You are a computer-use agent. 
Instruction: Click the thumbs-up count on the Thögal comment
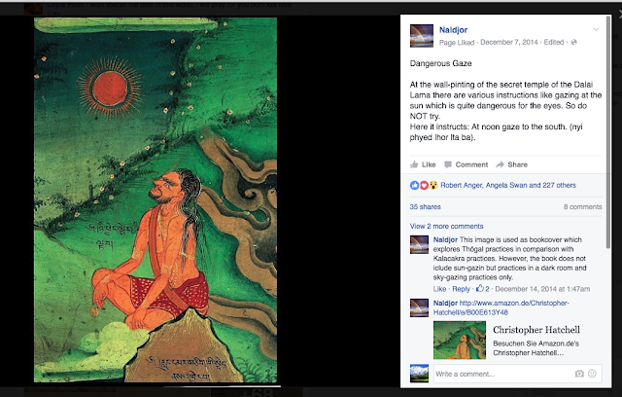[483, 289]
